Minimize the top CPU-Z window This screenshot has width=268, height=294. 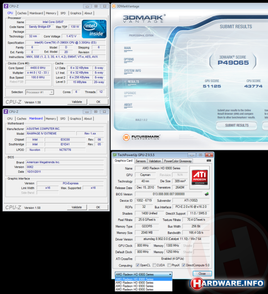(x=87, y=6)
